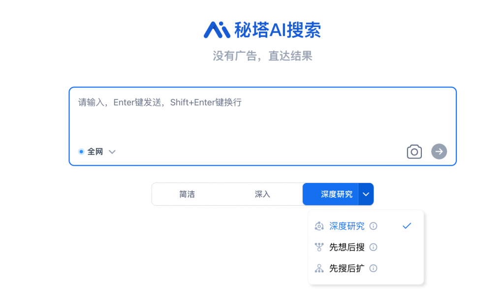Click the gray send arrow button

439,152
